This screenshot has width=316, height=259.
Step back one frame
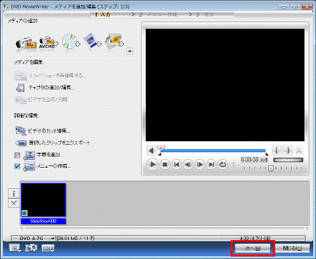[x=188, y=164]
